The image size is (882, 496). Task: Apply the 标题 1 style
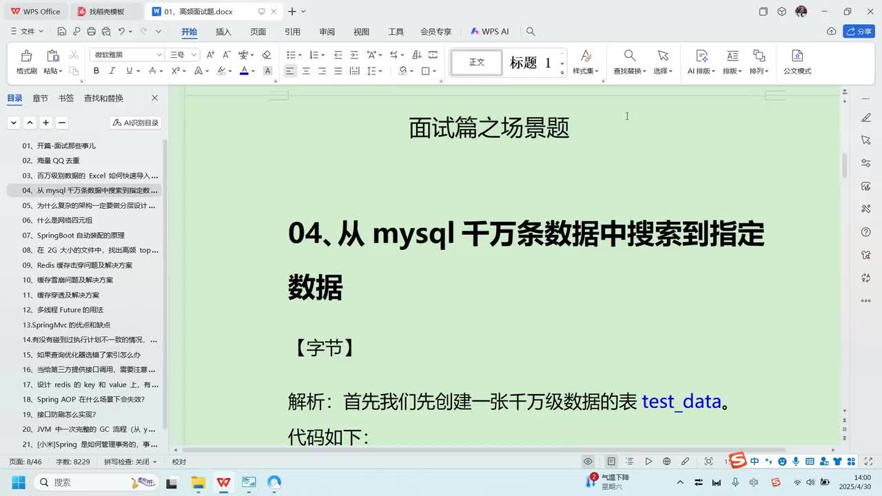click(530, 63)
